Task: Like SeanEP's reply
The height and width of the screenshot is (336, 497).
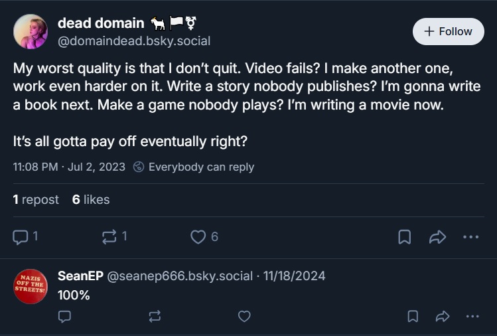Action: (244, 317)
